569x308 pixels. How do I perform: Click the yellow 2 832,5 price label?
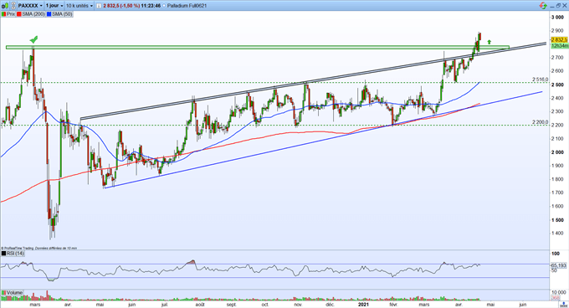[559, 39]
